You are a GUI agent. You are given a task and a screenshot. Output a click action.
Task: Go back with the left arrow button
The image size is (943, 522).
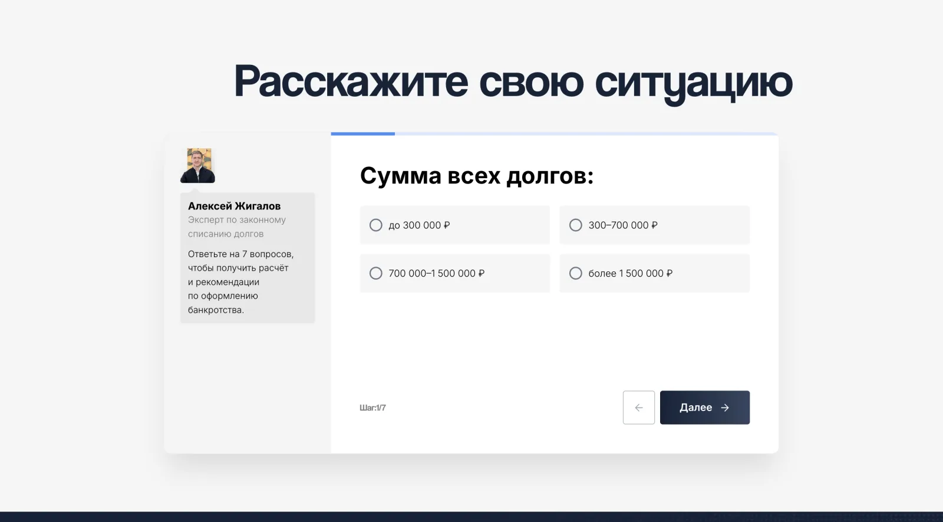click(639, 408)
